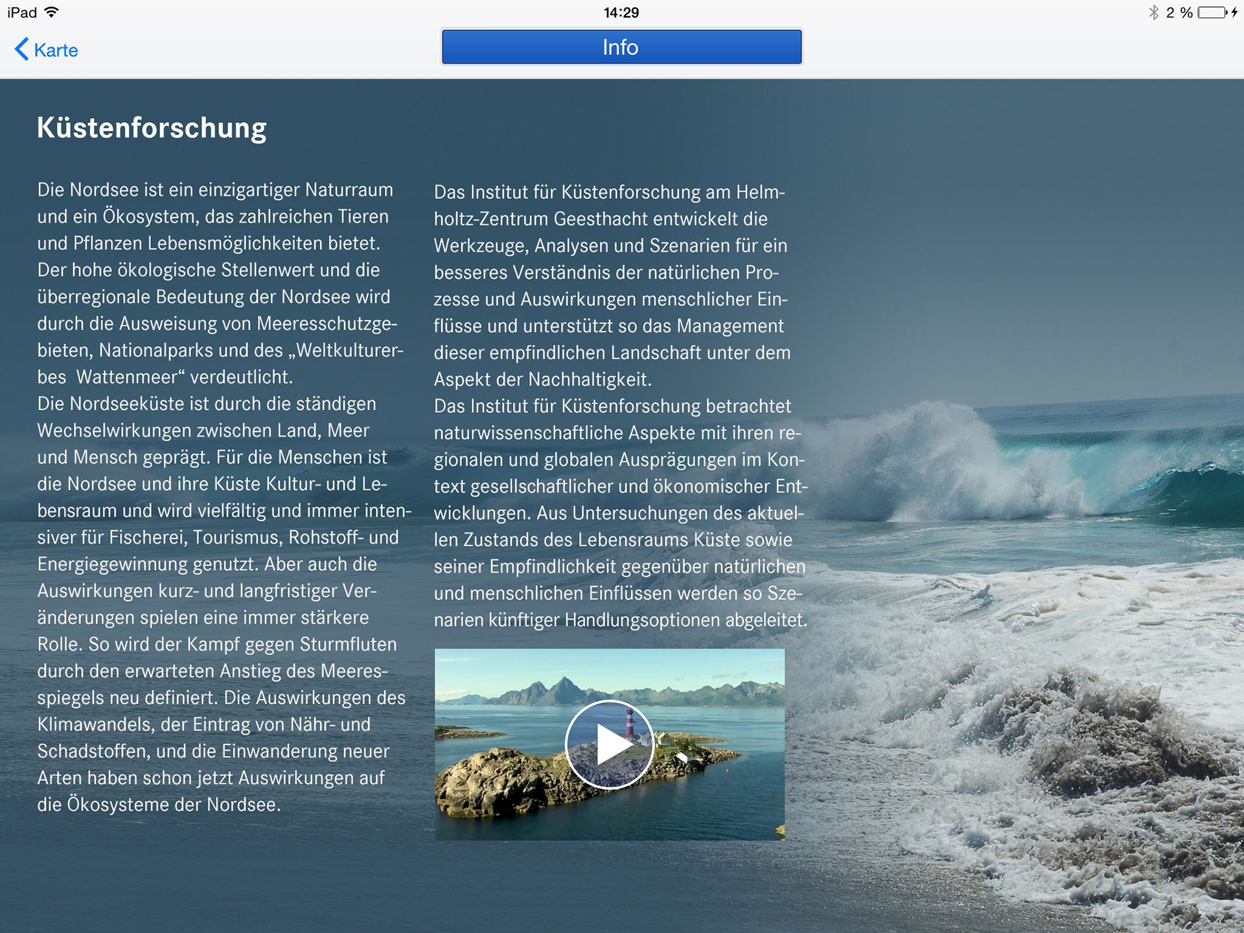Tap the 2 % battery percentage
Viewport: 1244px width, 933px height.
[x=1179, y=13]
